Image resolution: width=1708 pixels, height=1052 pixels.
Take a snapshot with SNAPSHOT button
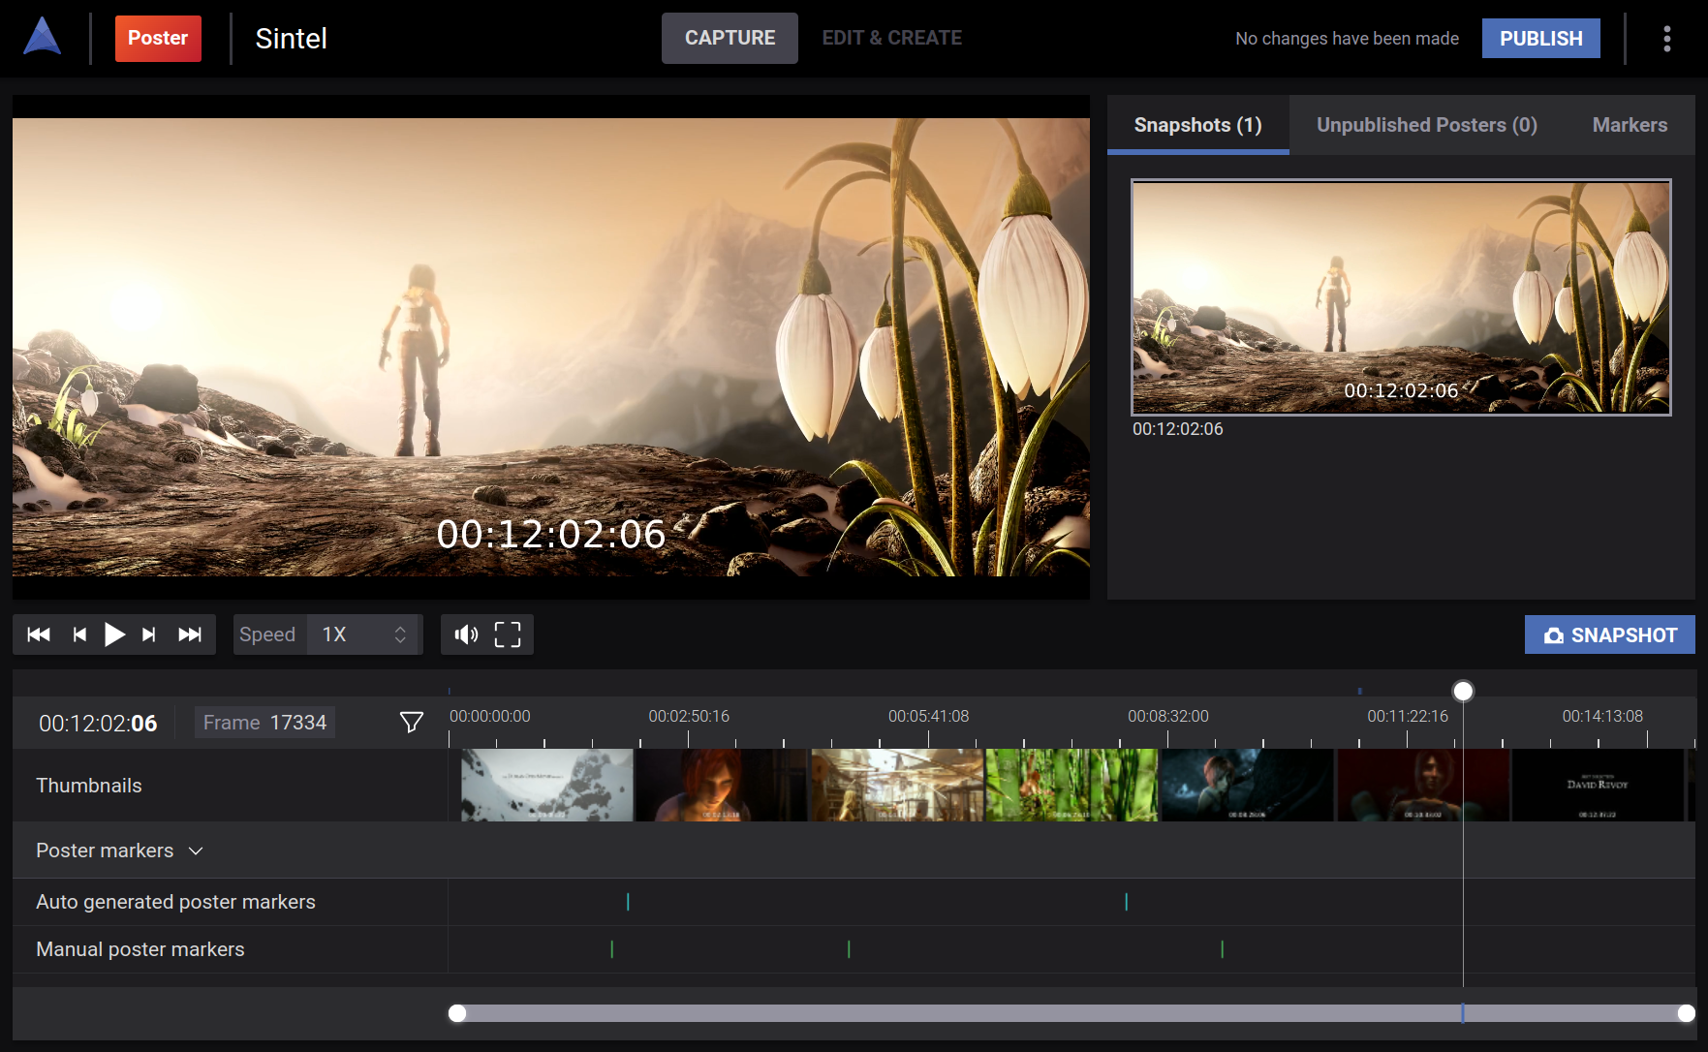click(x=1610, y=634)
